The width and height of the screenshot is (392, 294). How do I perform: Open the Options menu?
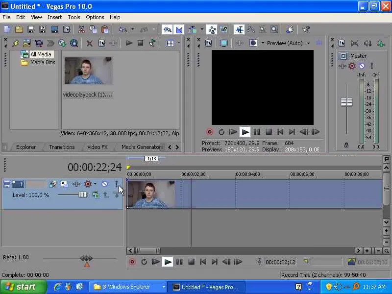tap(95, 17)
